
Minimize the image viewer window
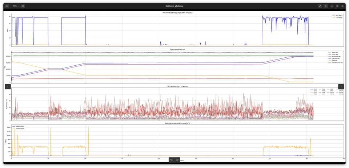[332, 6]
